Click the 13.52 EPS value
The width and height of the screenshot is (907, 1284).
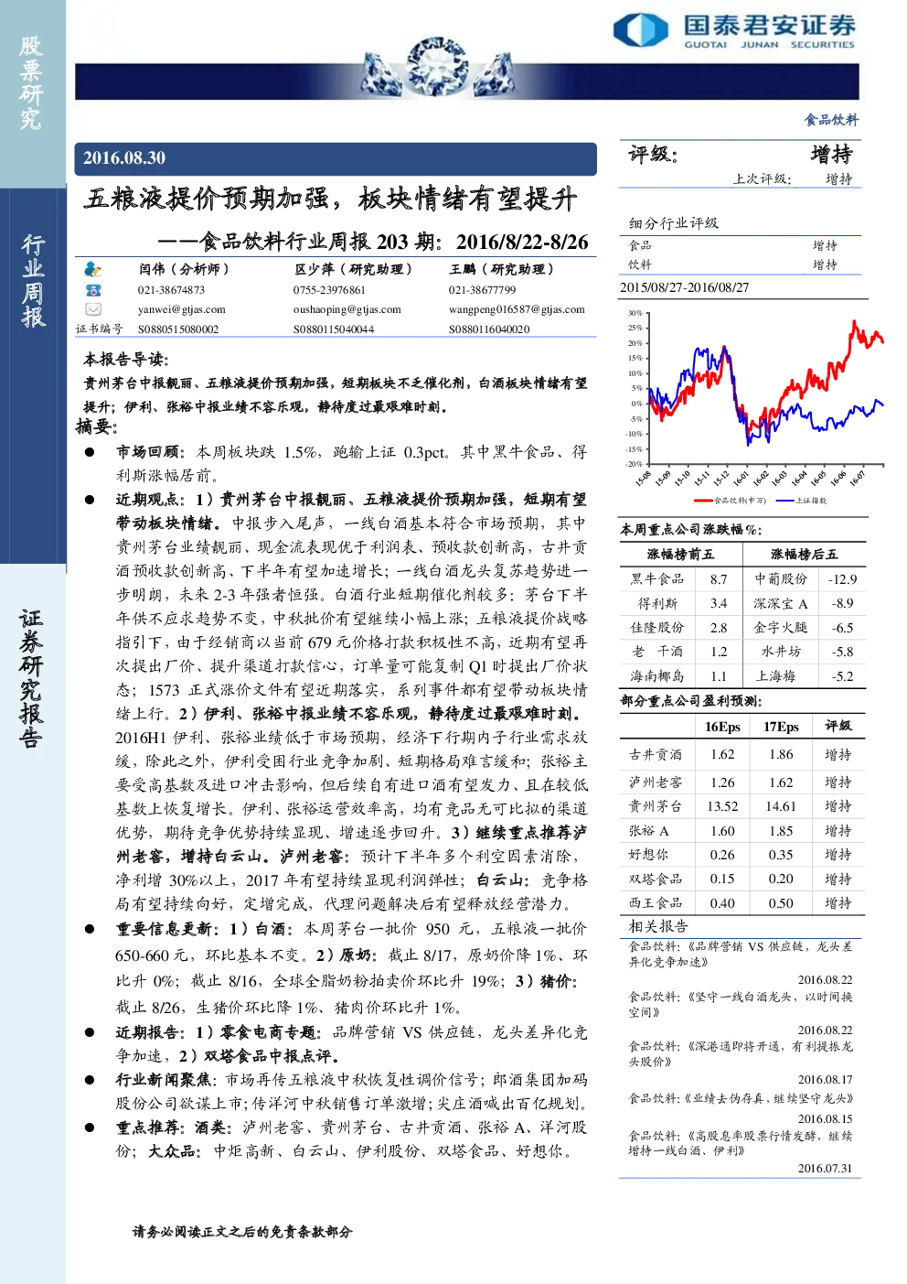(x=722, y=806)
